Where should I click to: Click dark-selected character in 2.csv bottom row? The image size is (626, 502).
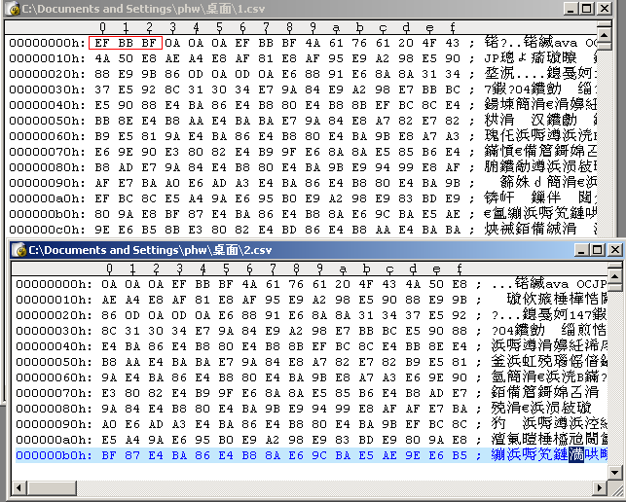click(576, 455)
